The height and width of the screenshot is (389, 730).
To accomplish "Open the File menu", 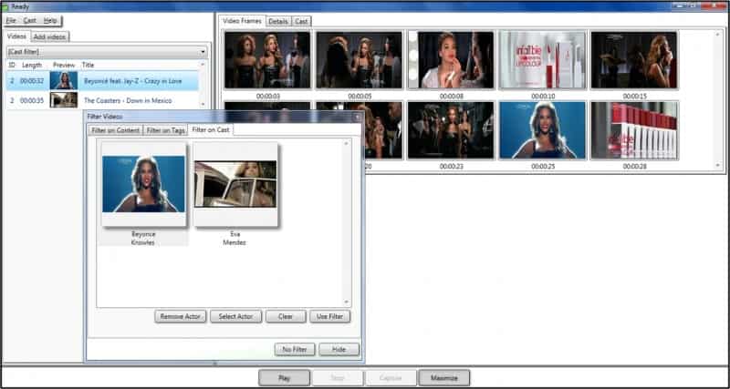I will [x=11, y=20].
